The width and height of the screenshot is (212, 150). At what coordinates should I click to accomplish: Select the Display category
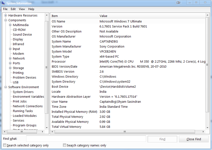pyautogui.click(x=18, y=39)
